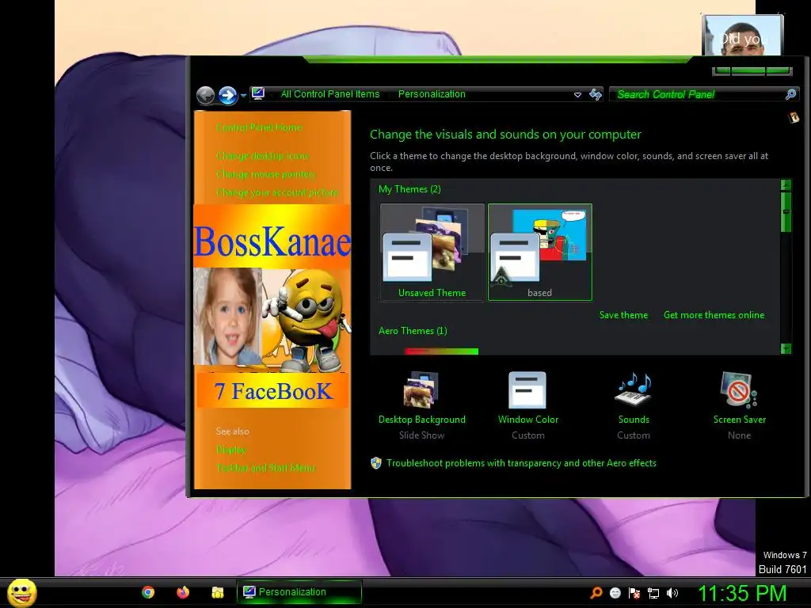The image size is (811, 608).
Task: Click the Window Color icon
Action: pyautogui.click(x=527, y=389)
